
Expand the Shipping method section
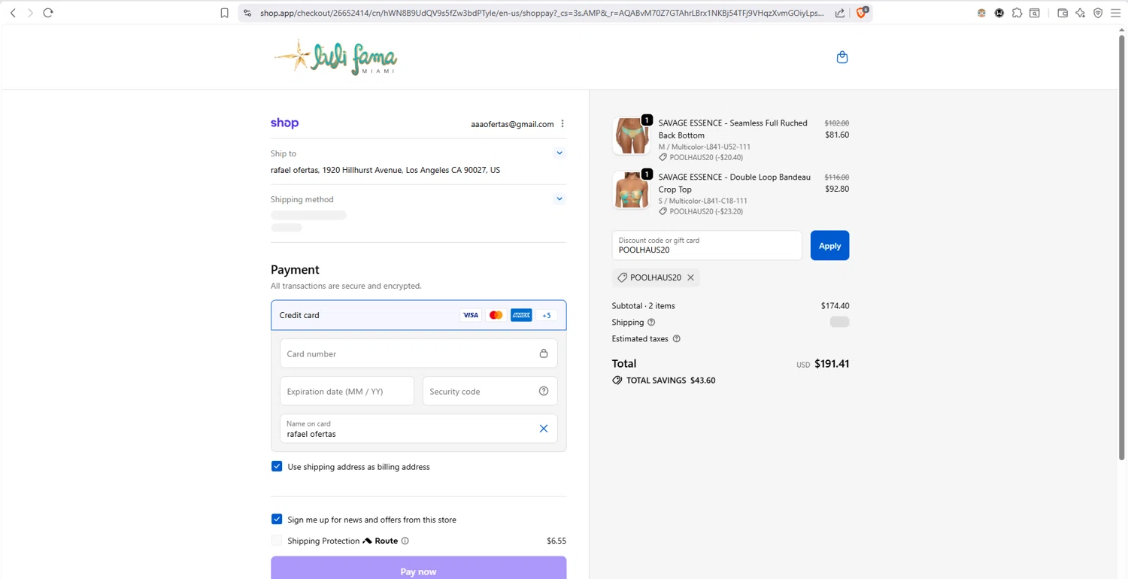tap(559, 199)
